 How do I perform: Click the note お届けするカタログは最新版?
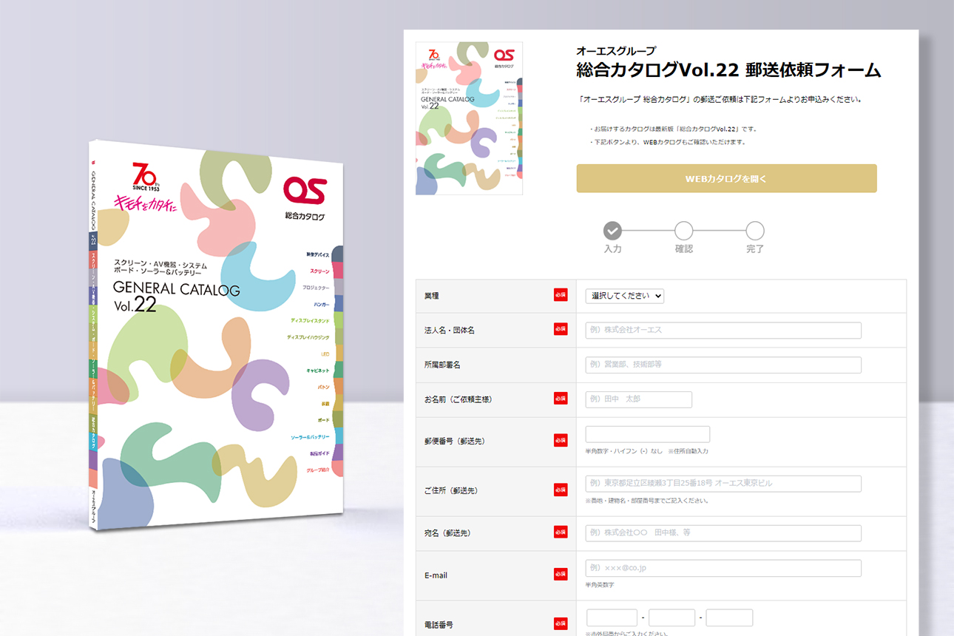point(673,129)
